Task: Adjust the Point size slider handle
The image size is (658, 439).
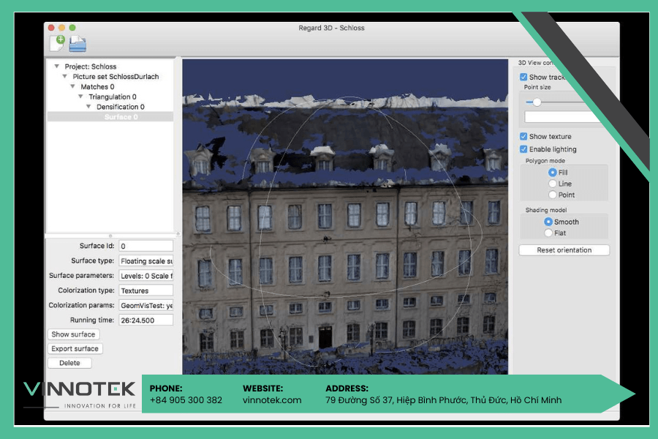Action: 537,102
